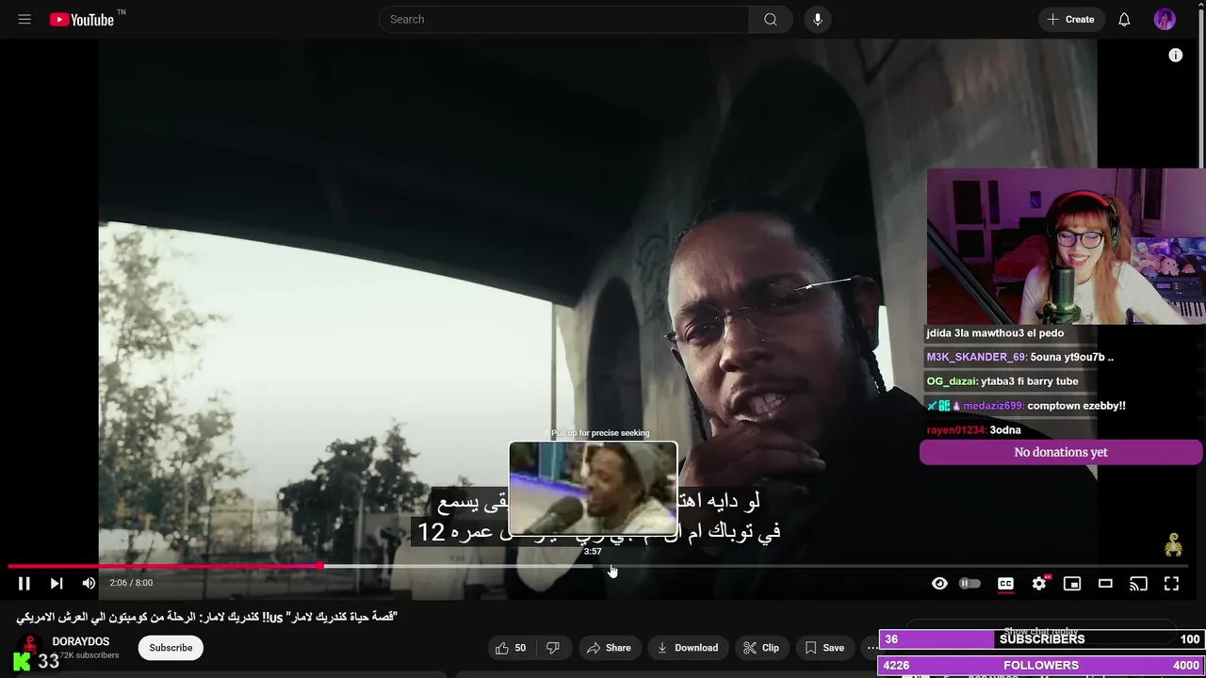Open the more actions ellipsis menu
This screenshot has height=678, width=1206.
pos(872,647)
